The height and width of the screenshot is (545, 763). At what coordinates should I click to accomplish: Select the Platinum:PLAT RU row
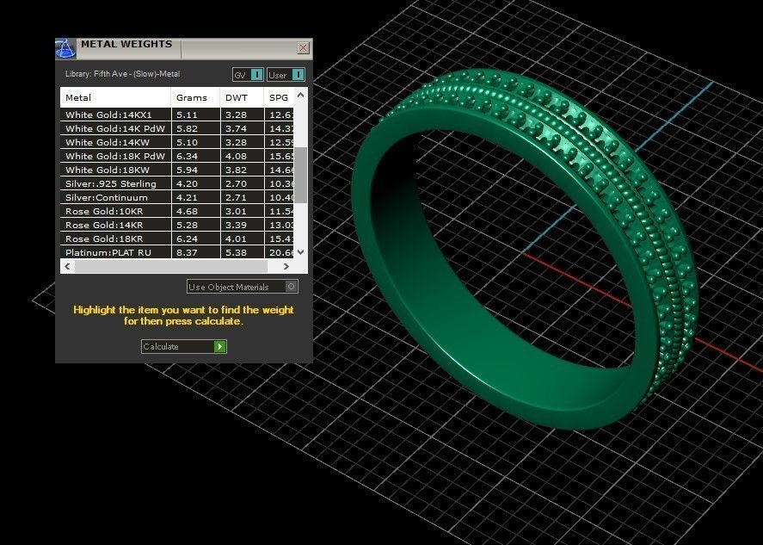pos(177,252)
